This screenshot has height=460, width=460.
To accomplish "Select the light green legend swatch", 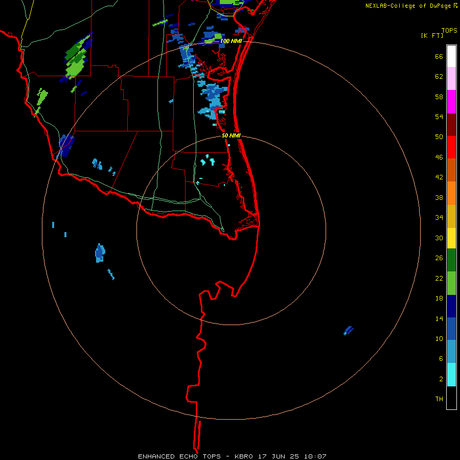I will (x=451, y=283).
